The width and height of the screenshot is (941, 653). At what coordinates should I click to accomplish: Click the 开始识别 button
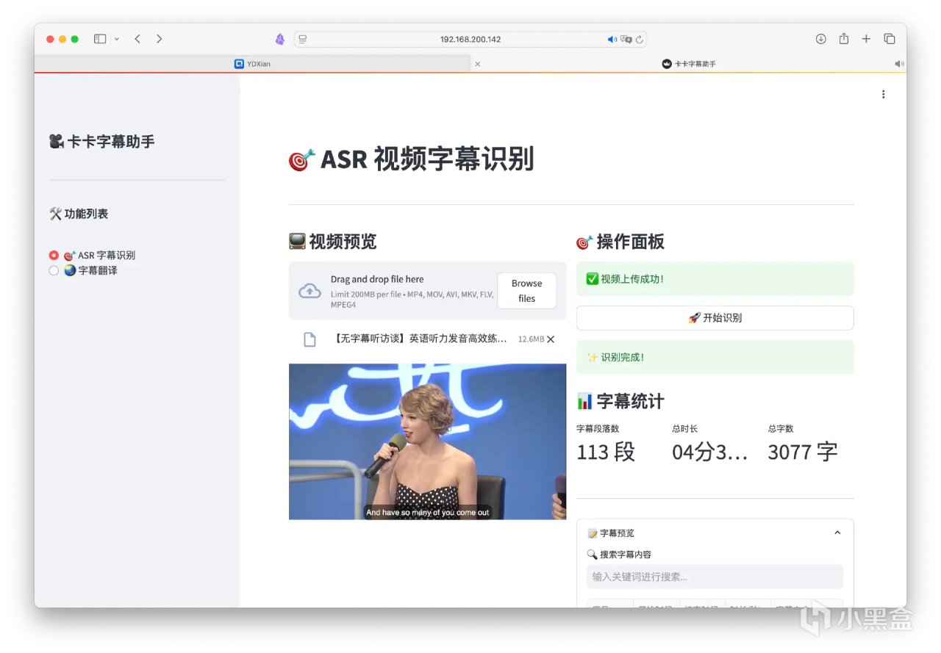tap(715, 318)
